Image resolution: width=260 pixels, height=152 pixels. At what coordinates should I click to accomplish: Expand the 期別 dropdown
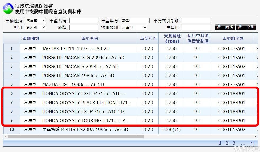(x=35, y=27)
